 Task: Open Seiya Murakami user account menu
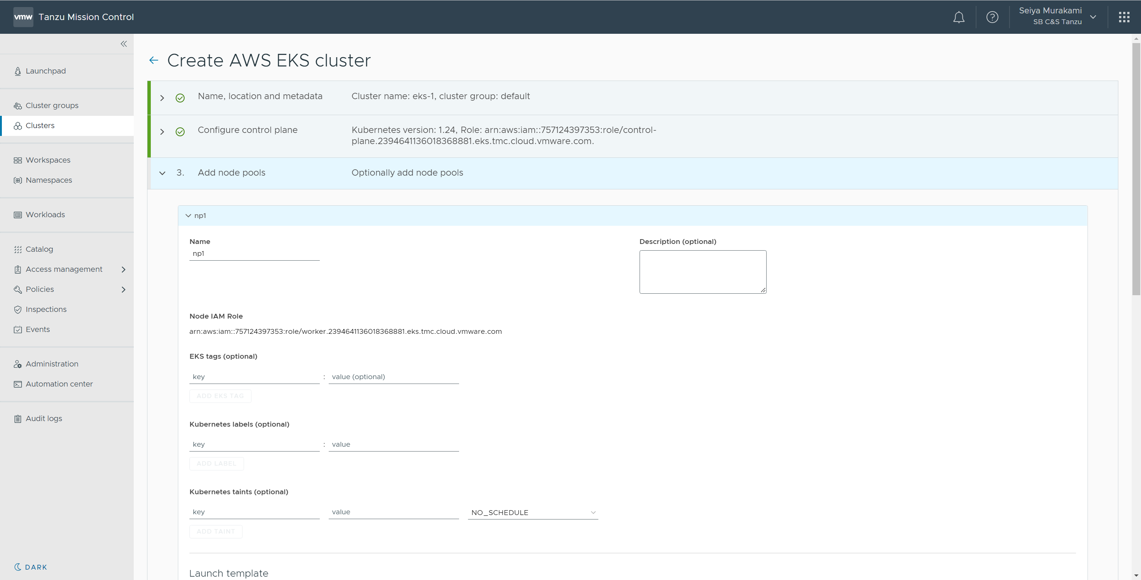point(1056,16)
